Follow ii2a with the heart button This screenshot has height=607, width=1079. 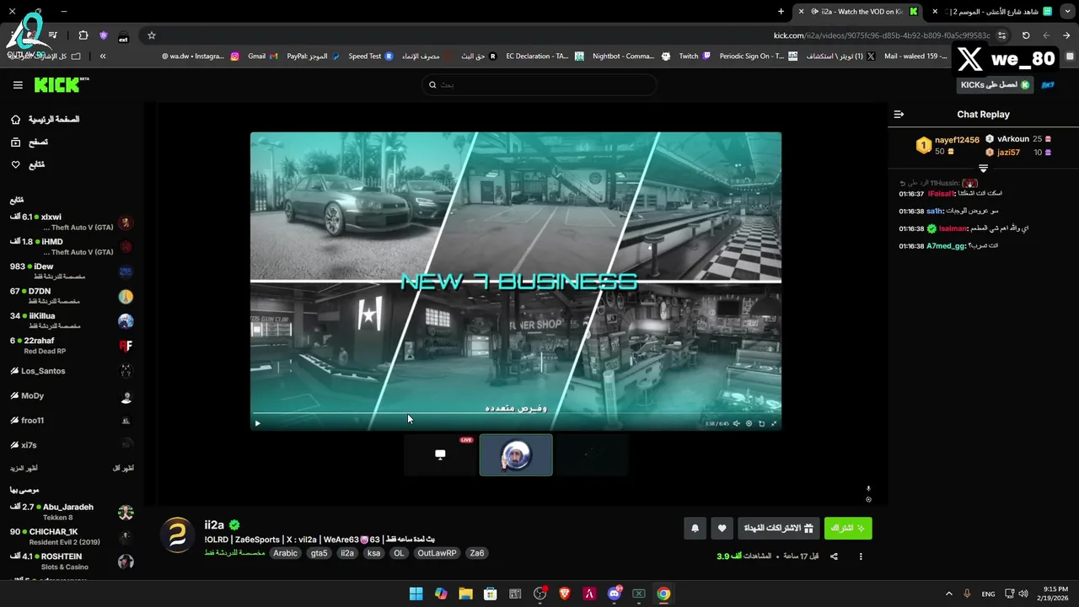pyautogui.click(x=722, y=529)
